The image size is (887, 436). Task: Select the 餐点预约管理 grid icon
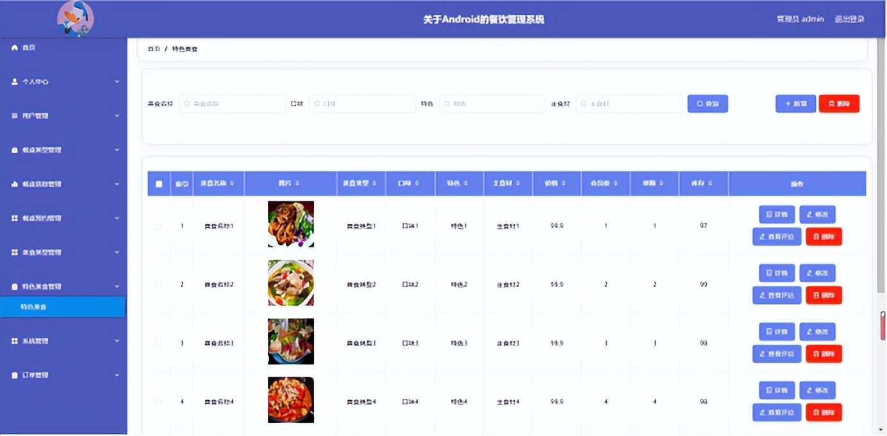pyautogui.click(x=14, y=218)
